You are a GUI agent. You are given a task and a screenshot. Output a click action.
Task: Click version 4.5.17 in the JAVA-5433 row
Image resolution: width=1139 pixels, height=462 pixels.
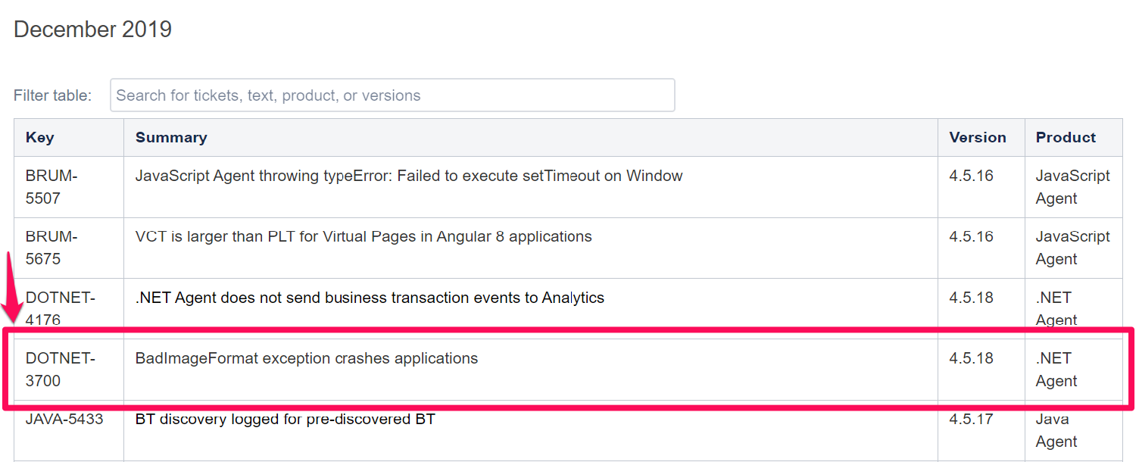(971, 419)
